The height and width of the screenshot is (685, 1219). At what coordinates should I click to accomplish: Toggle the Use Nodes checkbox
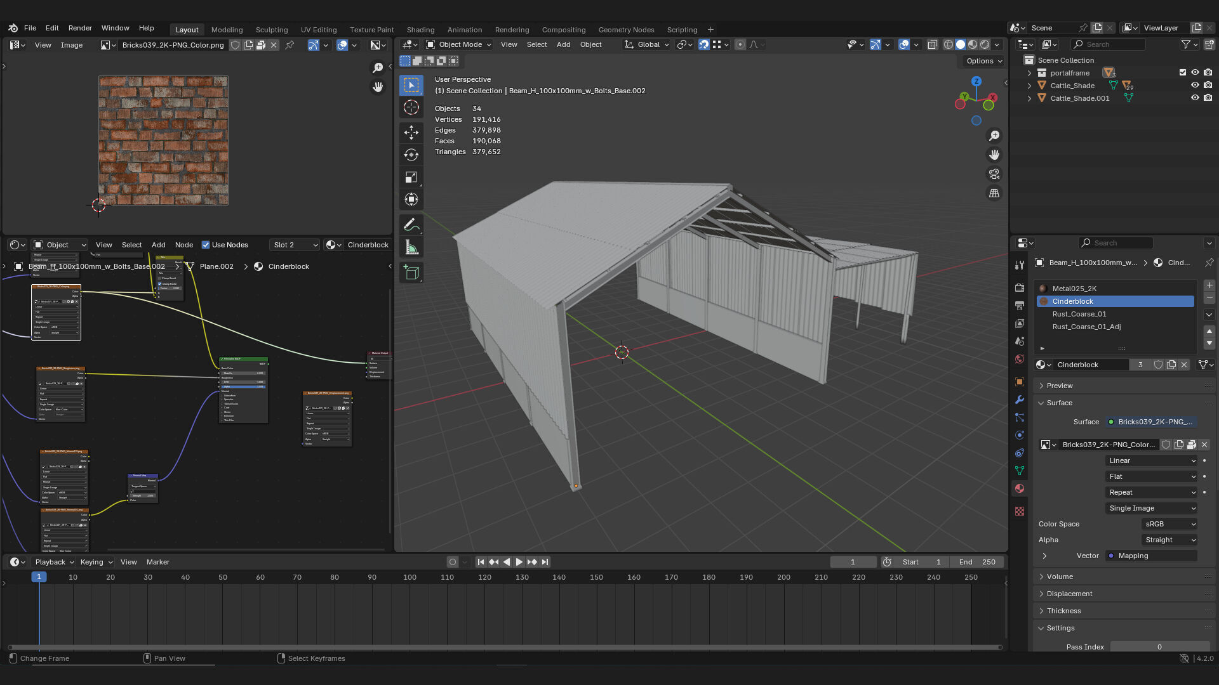(x=206, y=245)
